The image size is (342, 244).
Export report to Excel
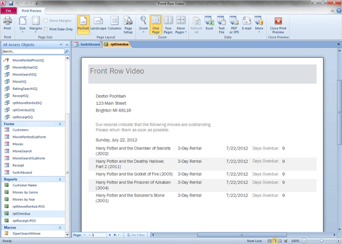click(209, 23)
